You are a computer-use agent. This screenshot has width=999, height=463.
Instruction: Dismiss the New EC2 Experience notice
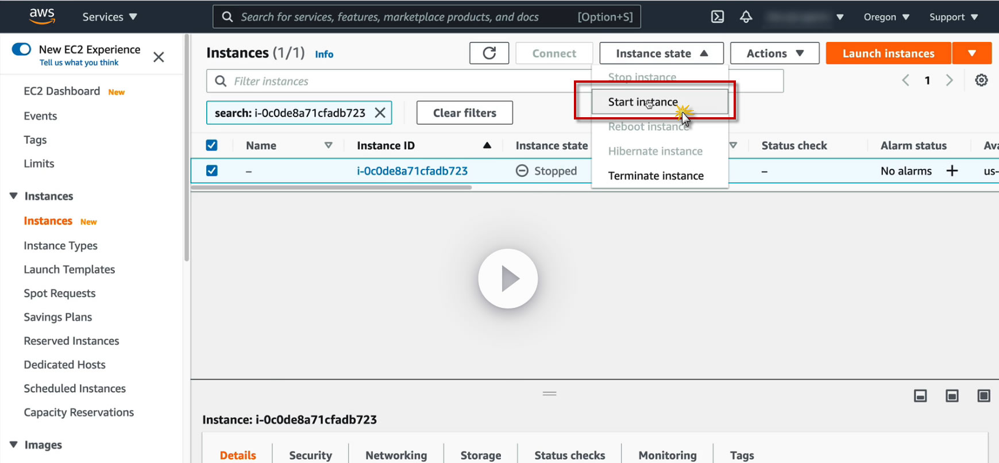point(159,57)
